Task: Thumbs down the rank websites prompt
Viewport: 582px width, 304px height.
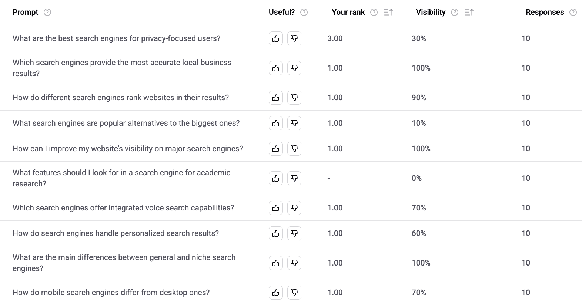Action: [294, 98]
